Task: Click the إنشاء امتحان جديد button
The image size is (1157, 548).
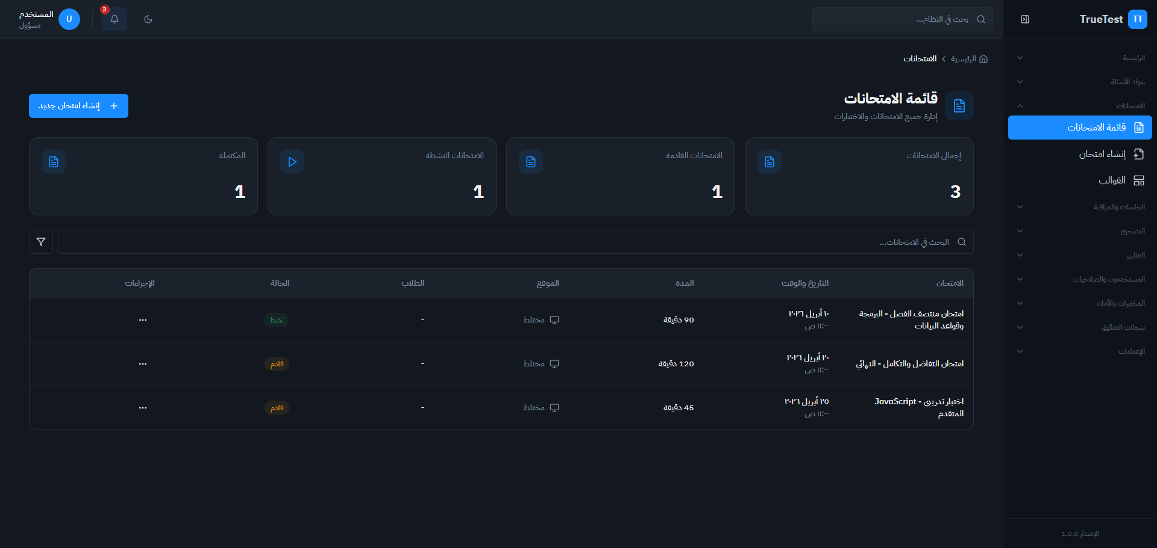Action: pyautogui.click(x=78, y=106)
